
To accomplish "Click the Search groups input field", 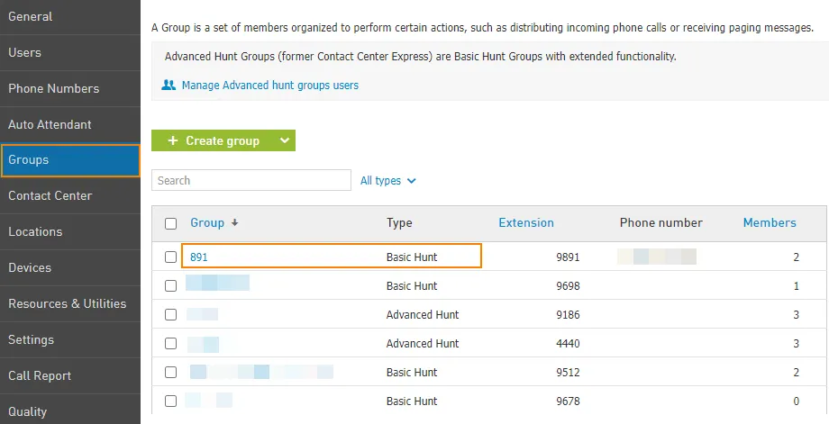I will pyautogui.click(x=251, y=180).
